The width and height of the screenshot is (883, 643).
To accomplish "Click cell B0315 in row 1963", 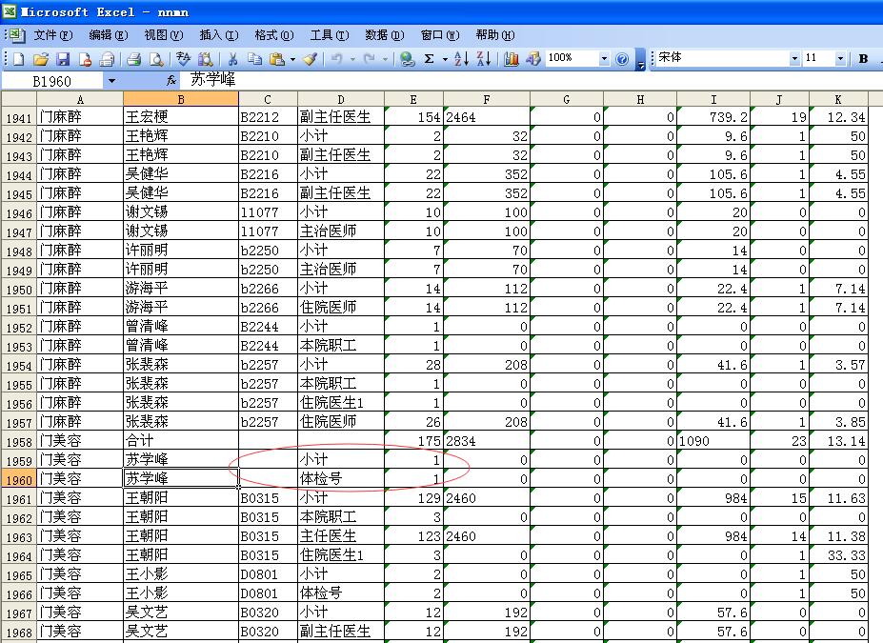I will (x=268, y=536).
